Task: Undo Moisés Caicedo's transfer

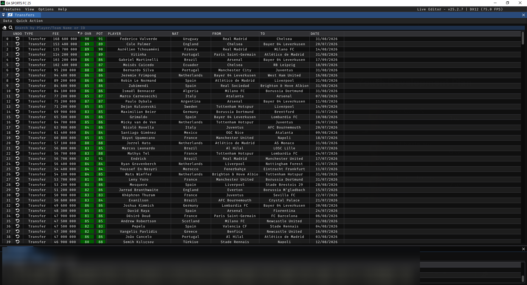Action: [18, 65]
